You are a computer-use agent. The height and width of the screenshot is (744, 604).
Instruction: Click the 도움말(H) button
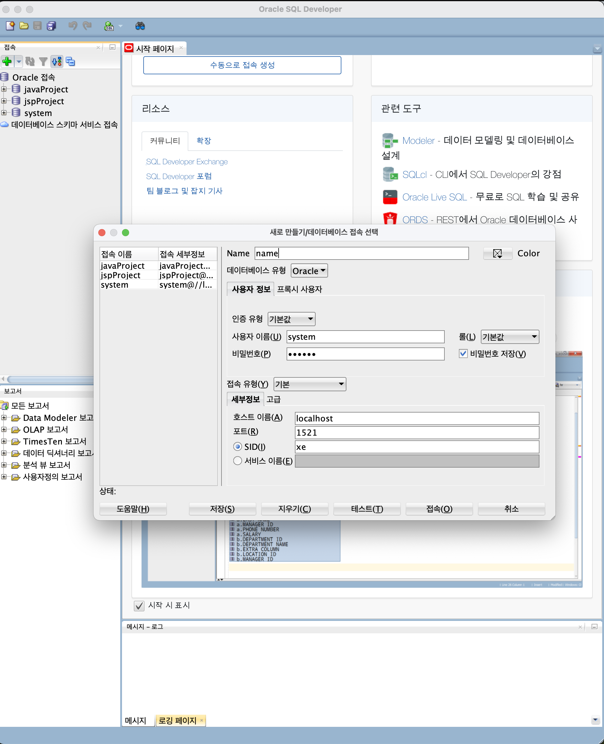[133, 509]
